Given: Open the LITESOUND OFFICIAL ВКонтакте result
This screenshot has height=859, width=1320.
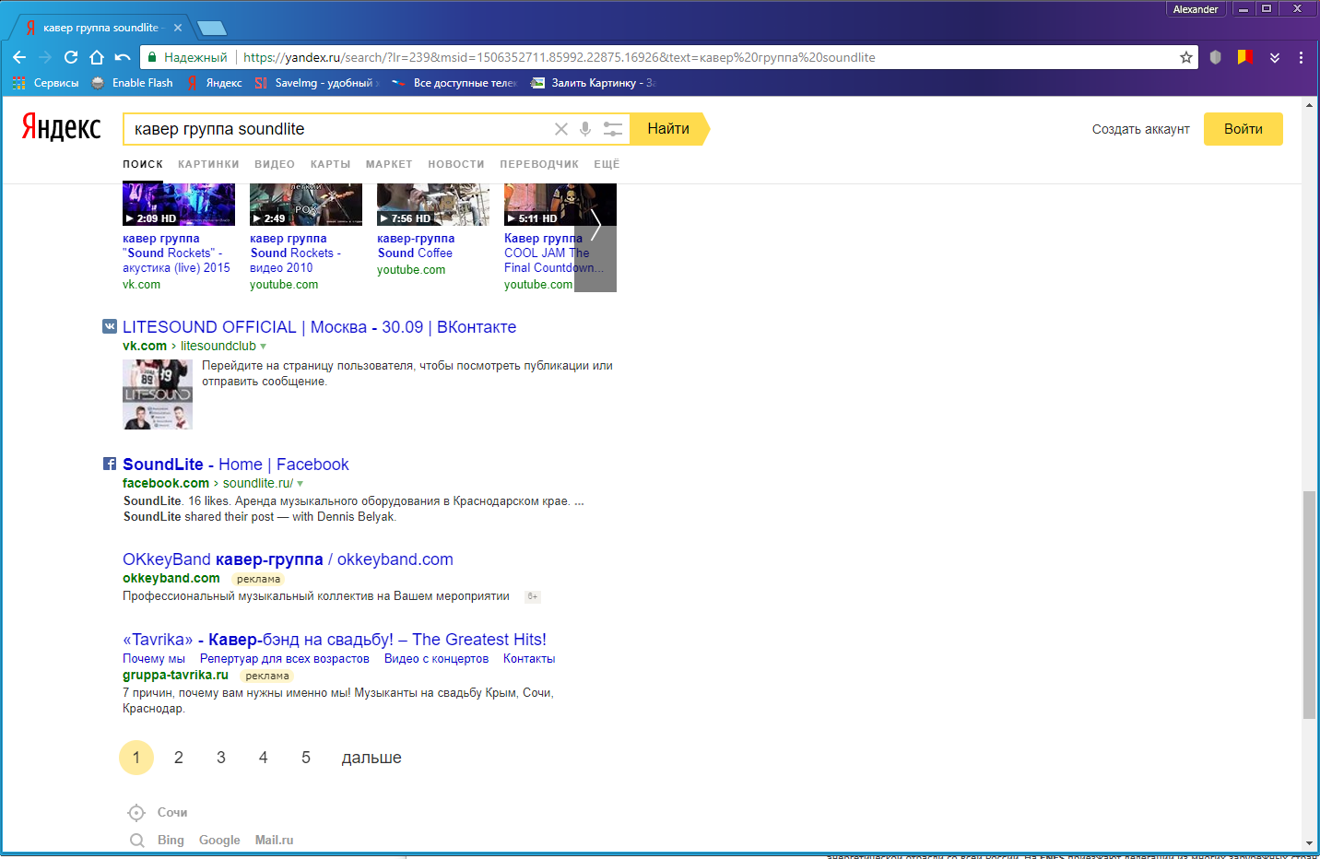Looking at the screenshot, I should coord(319,327).
